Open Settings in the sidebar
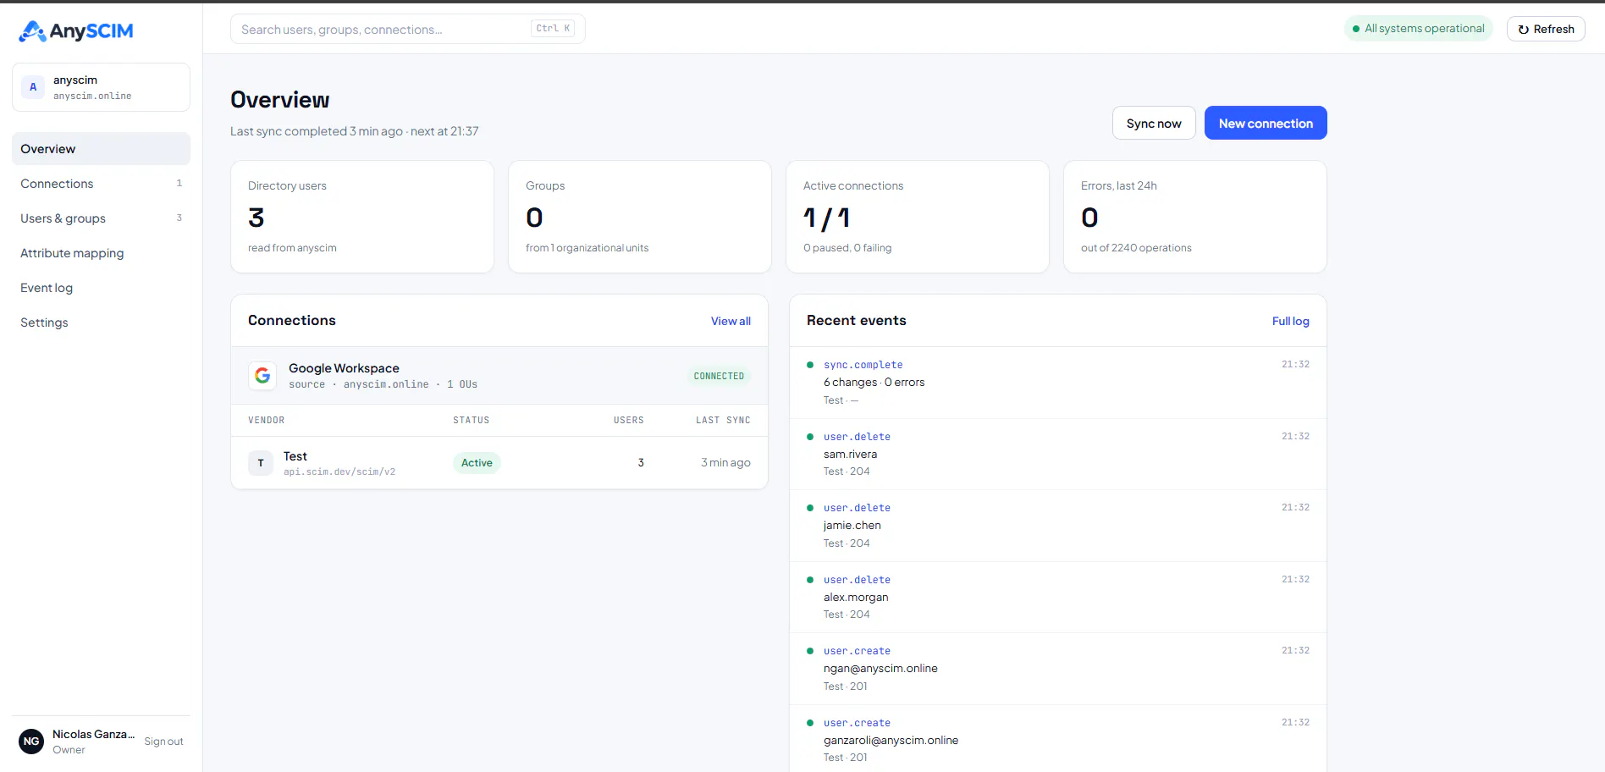The image size is (1605, 772). (x=101, y=323)
